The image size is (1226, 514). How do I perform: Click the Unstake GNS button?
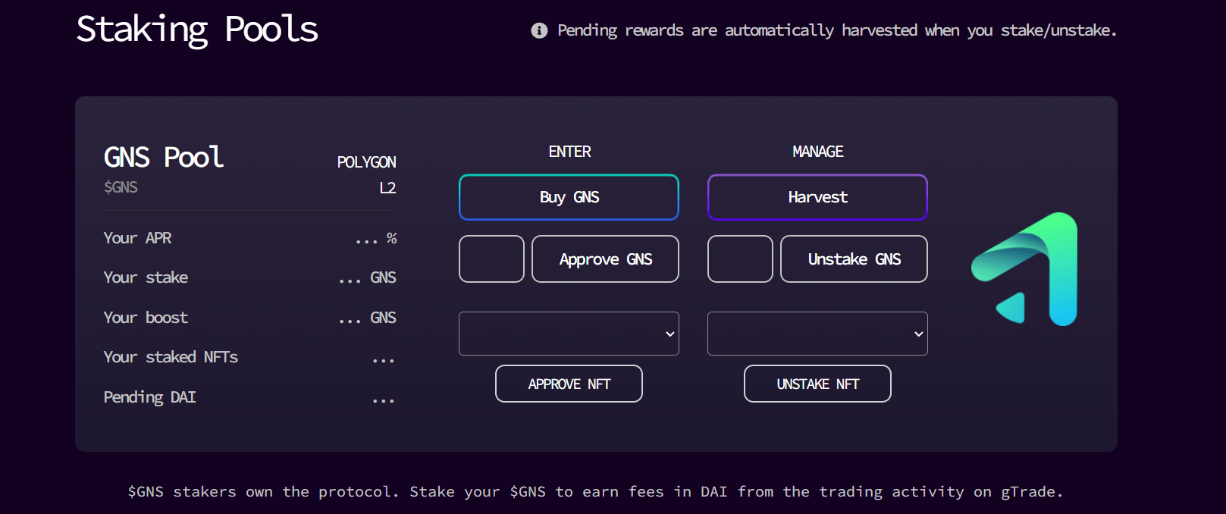pyautogui.click(x=854, y=259)
